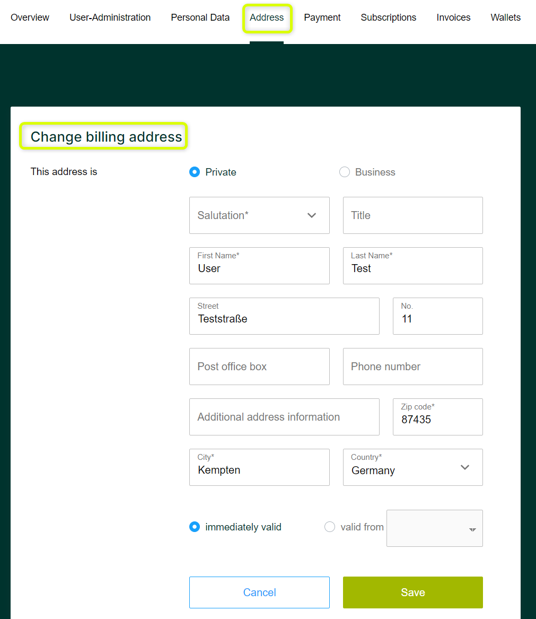Click into the Street field
The width and height of the screenshot is (536, 619).
point(284,316)
